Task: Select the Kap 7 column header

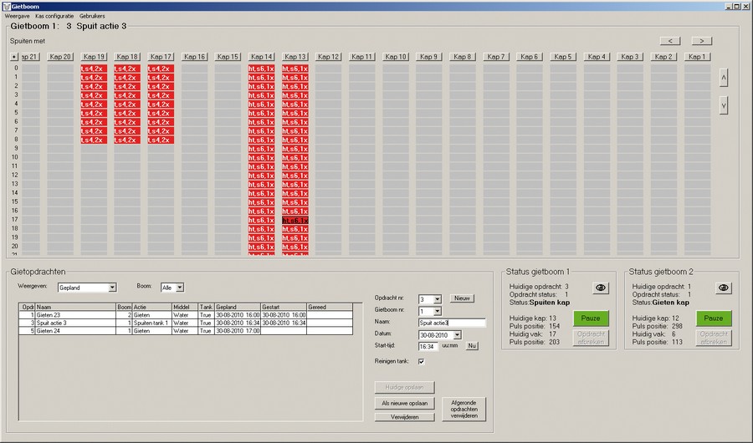Action: click(496, 57)
